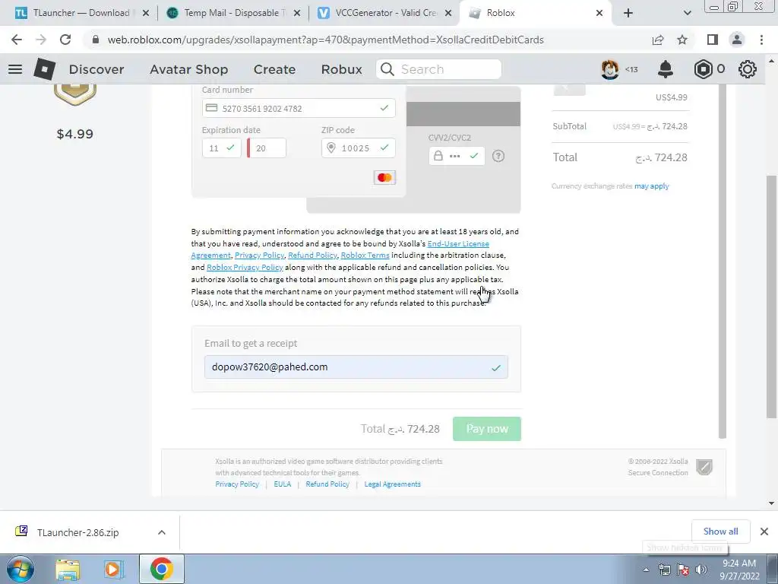Toggle the browser side panel icon
Image resolution: width=778 pixels, height=584 pixels.
(x=713, y=40)
